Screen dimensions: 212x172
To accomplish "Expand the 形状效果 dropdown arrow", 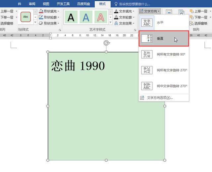I will [x=59, y=23].
